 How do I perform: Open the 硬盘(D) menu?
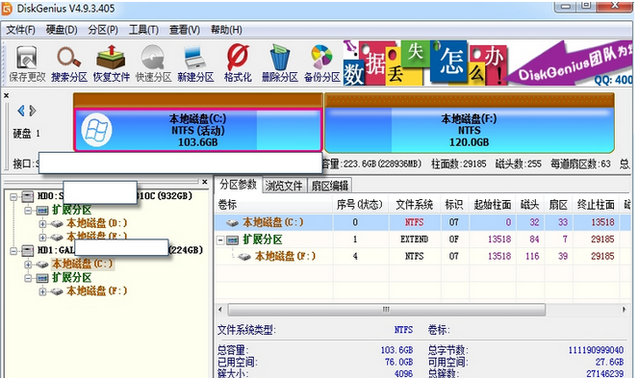click(x=62, y=30)
